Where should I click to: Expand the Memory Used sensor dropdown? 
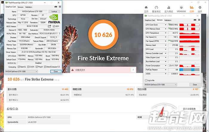pyautogui.click(x=166, y=45)
